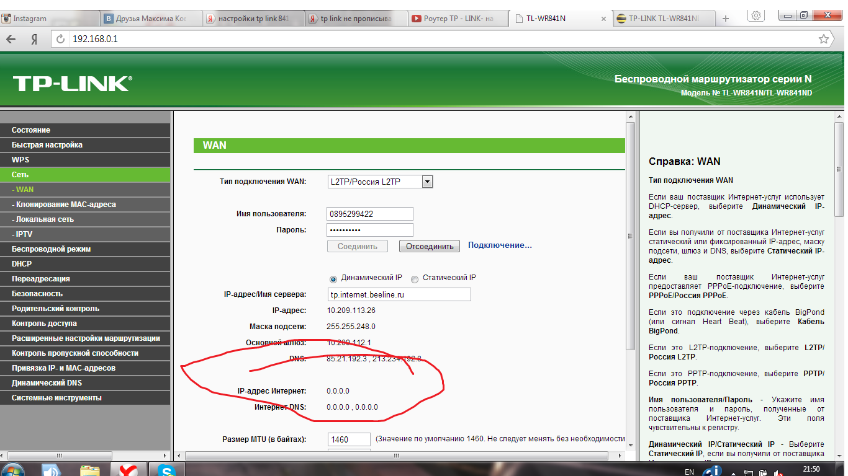Viewport: 848px width, 476px height.
Task: Click the Пароль field
Action: (x=370, y=230)
